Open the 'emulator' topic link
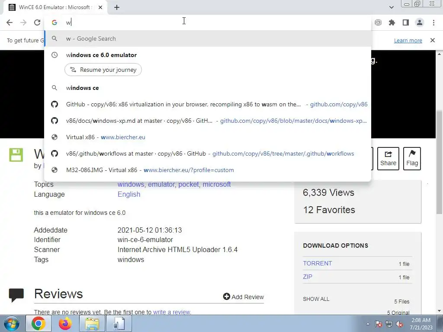The image size is (443, 332). click(x=161, y=184)
